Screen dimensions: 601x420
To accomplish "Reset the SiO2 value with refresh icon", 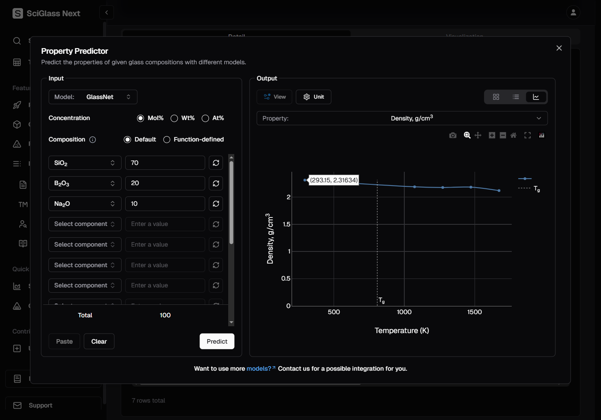I will pos(216,163).
